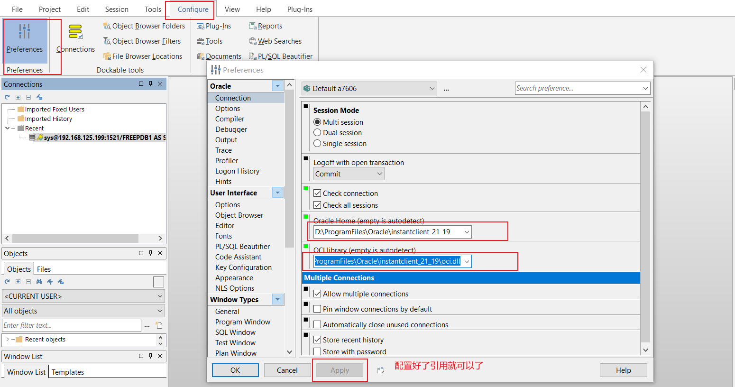
Task: Click the preferences content vertical scrollbar
Action: pos(645,228)
